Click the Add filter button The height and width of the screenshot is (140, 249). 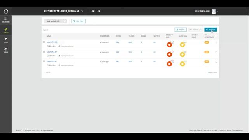pyautogui.click(x=79, y=21)
